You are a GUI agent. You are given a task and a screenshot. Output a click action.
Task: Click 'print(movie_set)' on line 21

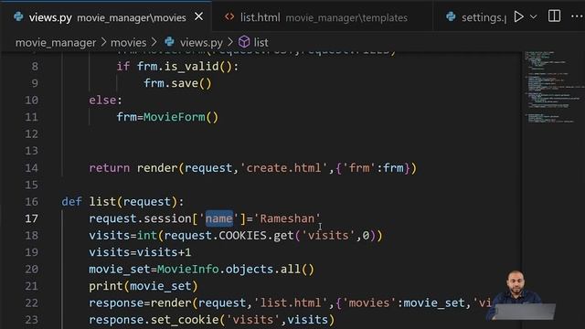coord(144,286)
